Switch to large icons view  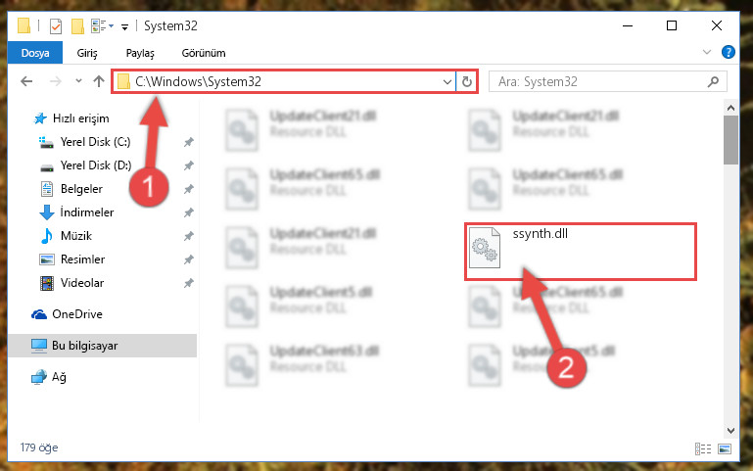coord(725,448)
